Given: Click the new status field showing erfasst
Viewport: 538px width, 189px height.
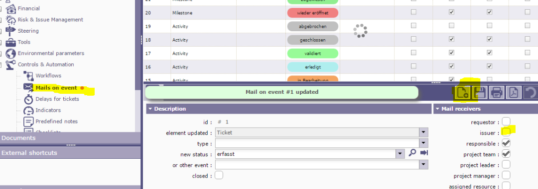Looking at the screenshot, I should [x=305, y=154].
